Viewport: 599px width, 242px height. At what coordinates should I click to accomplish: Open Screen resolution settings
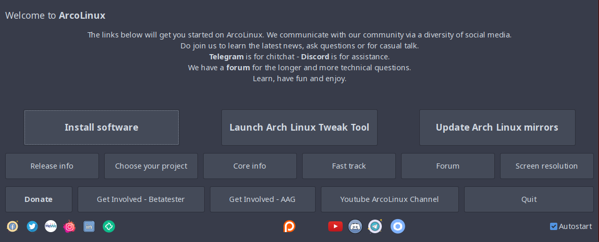[547, 166]
